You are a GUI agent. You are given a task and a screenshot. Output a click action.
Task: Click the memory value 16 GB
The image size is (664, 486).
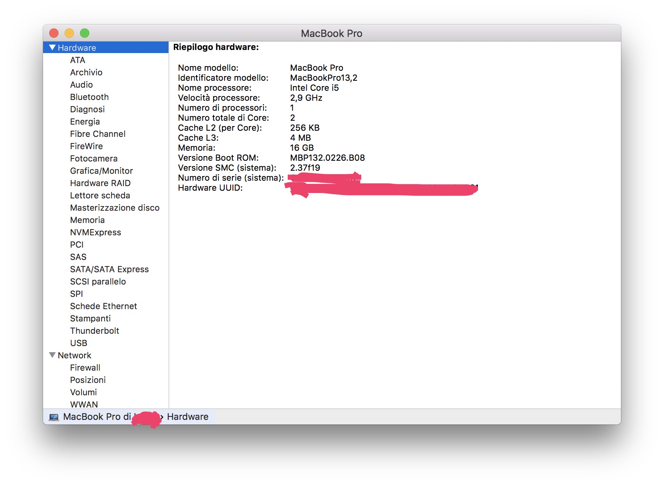302,148
